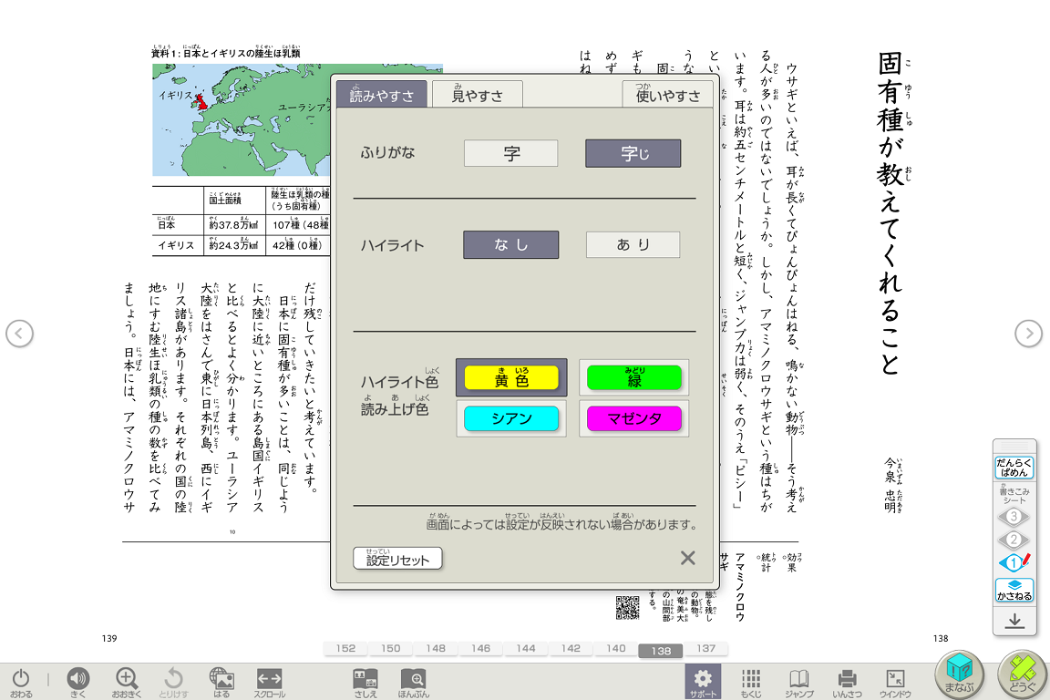The height and width of the screenshot is (700, 1050).
Task: Open the さしえ illustrations view
Action: 365,678
